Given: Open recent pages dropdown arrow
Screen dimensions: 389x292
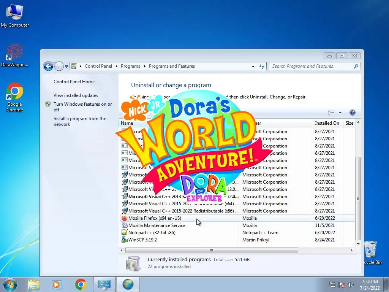Looking at the screenshot, I should pos(66,67).
